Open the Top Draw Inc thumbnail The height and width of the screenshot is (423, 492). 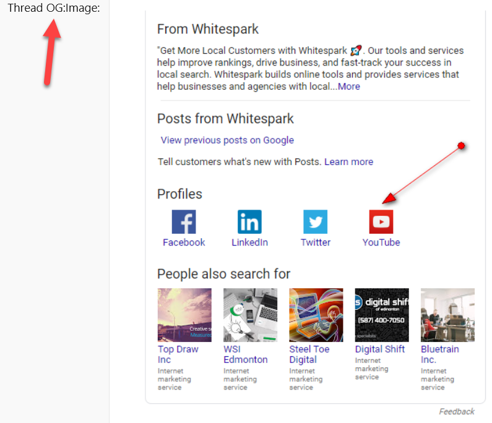coord(184,315)
